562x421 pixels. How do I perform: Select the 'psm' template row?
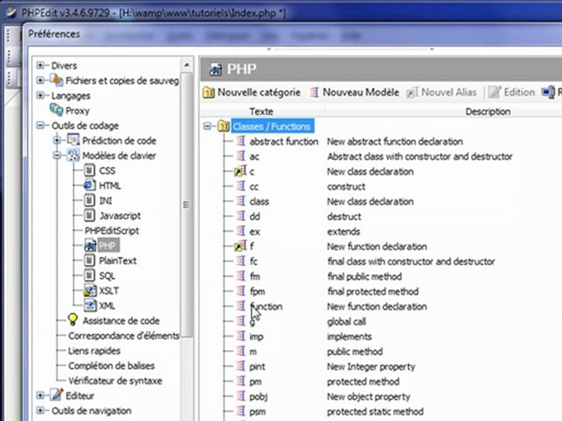click(258, 412)
